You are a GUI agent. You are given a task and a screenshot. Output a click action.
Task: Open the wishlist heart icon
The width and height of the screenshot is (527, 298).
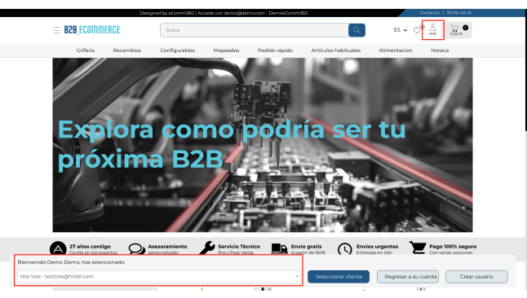pos(417,30)
